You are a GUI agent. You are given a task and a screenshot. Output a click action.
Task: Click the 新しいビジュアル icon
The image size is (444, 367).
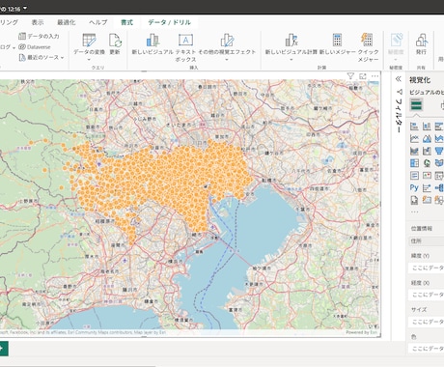(153, 40)
